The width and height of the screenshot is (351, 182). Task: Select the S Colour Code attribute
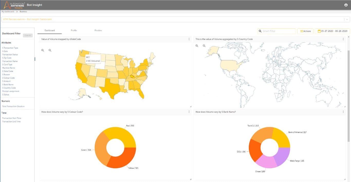9,78
